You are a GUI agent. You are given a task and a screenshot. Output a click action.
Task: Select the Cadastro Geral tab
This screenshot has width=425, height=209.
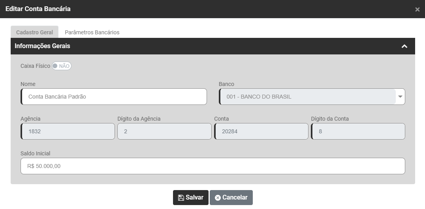click(34, 32)
